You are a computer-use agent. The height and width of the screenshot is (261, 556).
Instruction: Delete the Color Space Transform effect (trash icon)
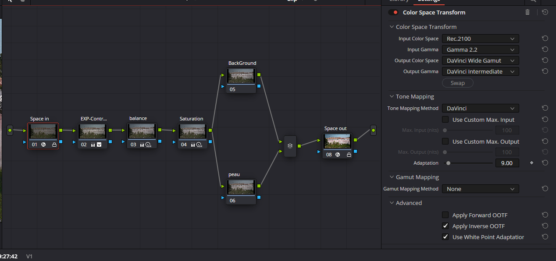click(x=527, y=12)
